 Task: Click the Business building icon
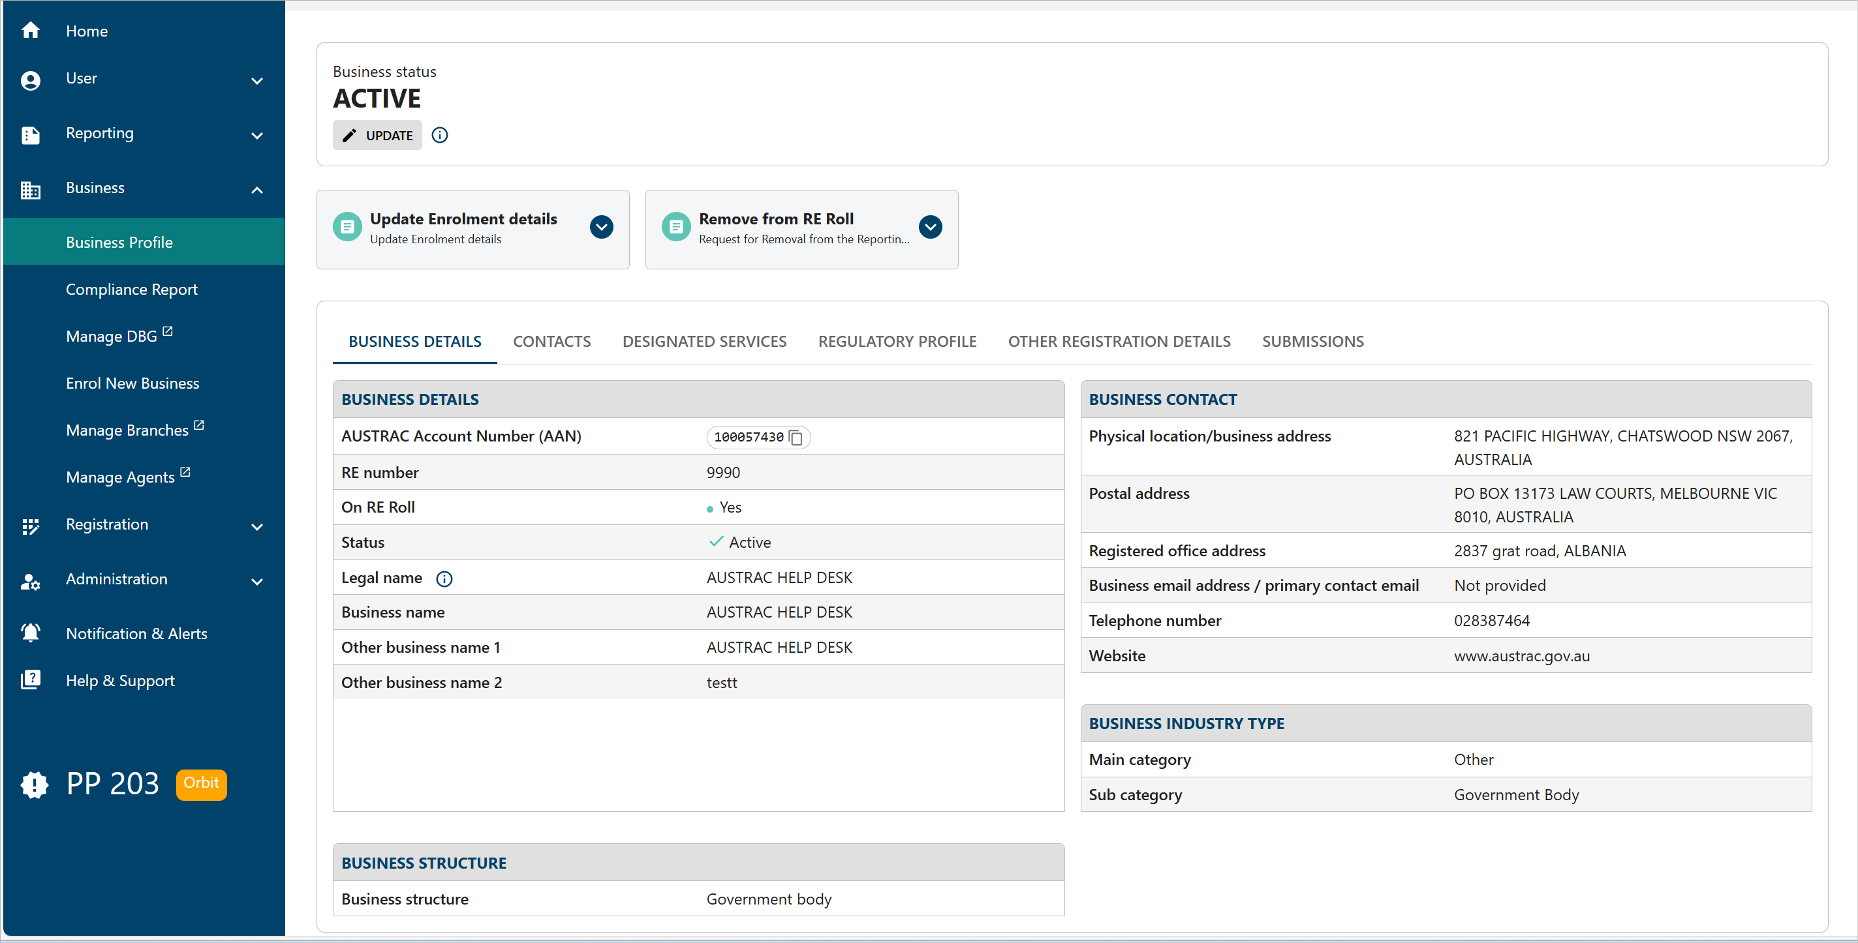tap(30, 190)
